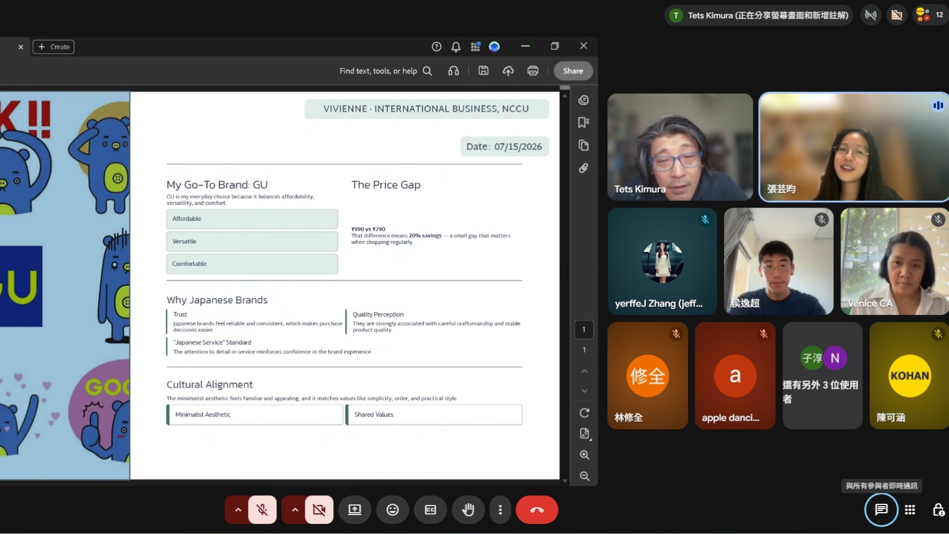949x534 pixels.
Task: Toggle the camera off button
Action: [319, 510]
